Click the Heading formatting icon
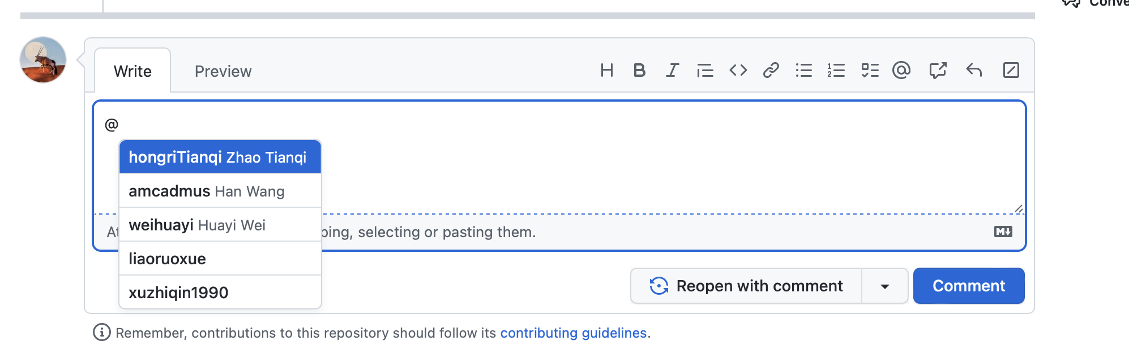 [x=607, y=71]
